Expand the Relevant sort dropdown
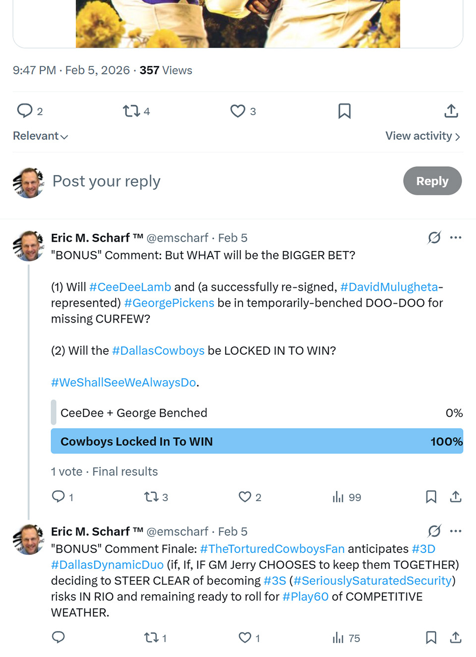The height and width of the screenshot is (657, 476). (41, 136)
